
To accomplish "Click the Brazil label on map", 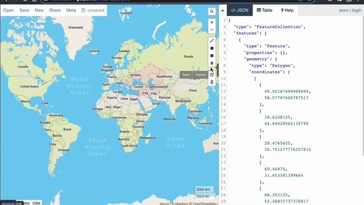I will (67, 129).
